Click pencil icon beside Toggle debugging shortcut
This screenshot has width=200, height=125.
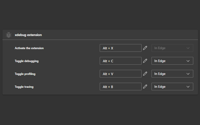145,61
